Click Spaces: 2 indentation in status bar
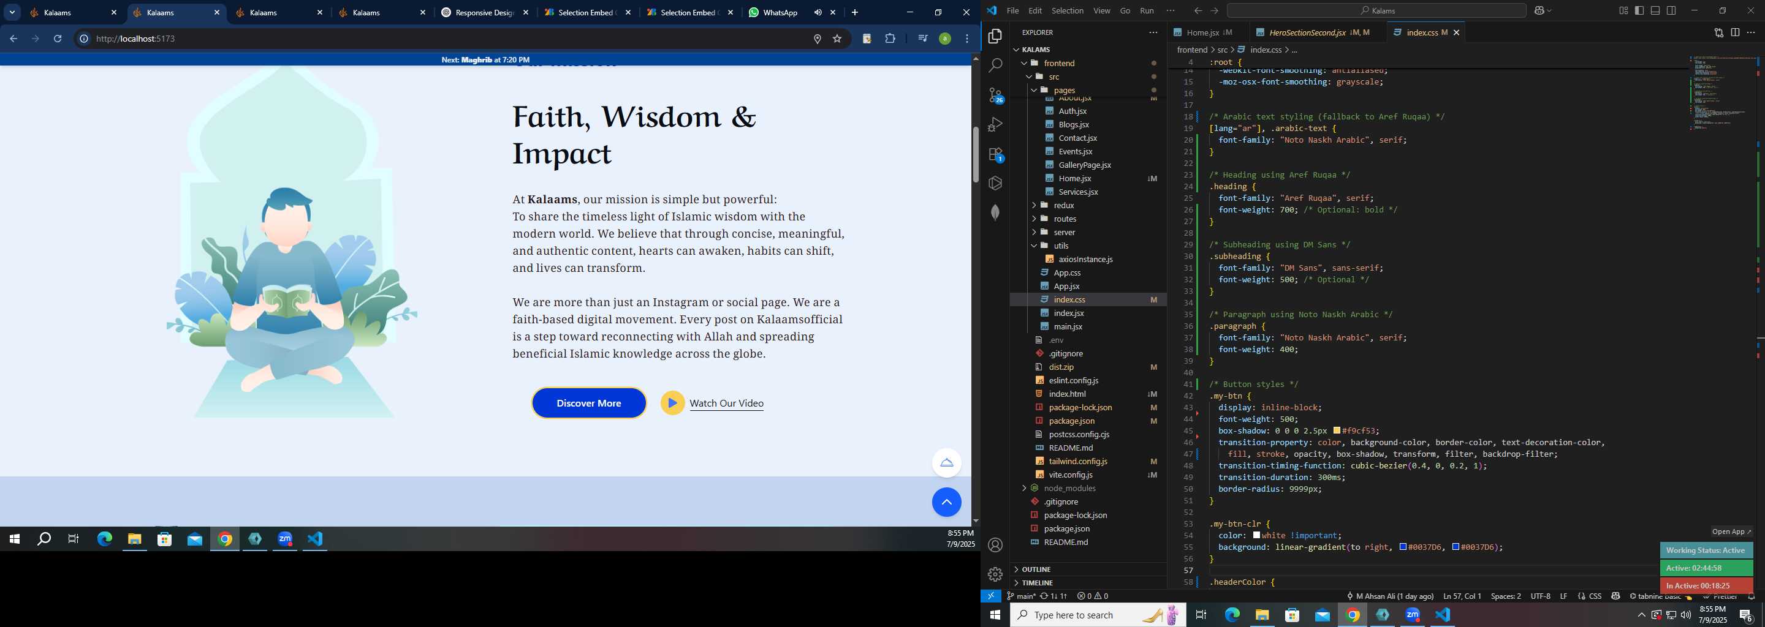 pos(1505,596)
